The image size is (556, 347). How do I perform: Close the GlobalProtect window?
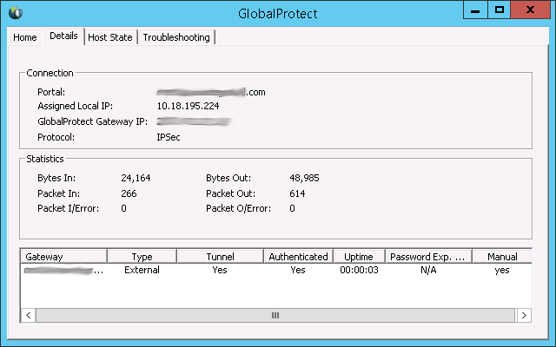531,10
